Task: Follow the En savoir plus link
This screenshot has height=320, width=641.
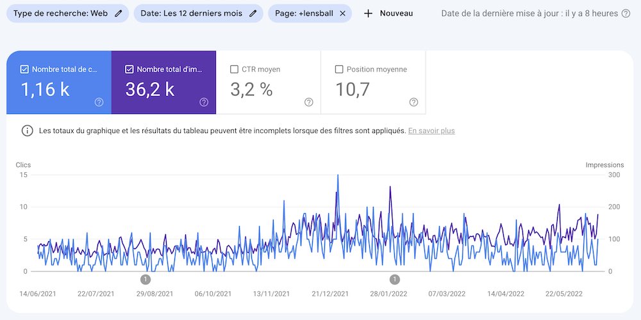Action: tap(431, 131)
